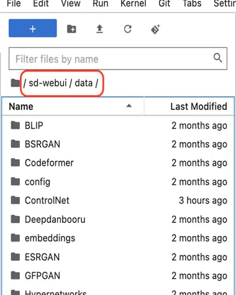Screen dimensions: 236x295
Task: Refresh the file browser listing
Action: [x=128, y=29]
